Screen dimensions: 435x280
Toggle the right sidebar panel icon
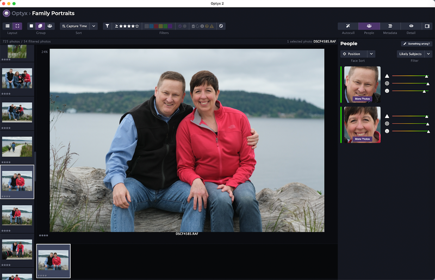[427, 26]
